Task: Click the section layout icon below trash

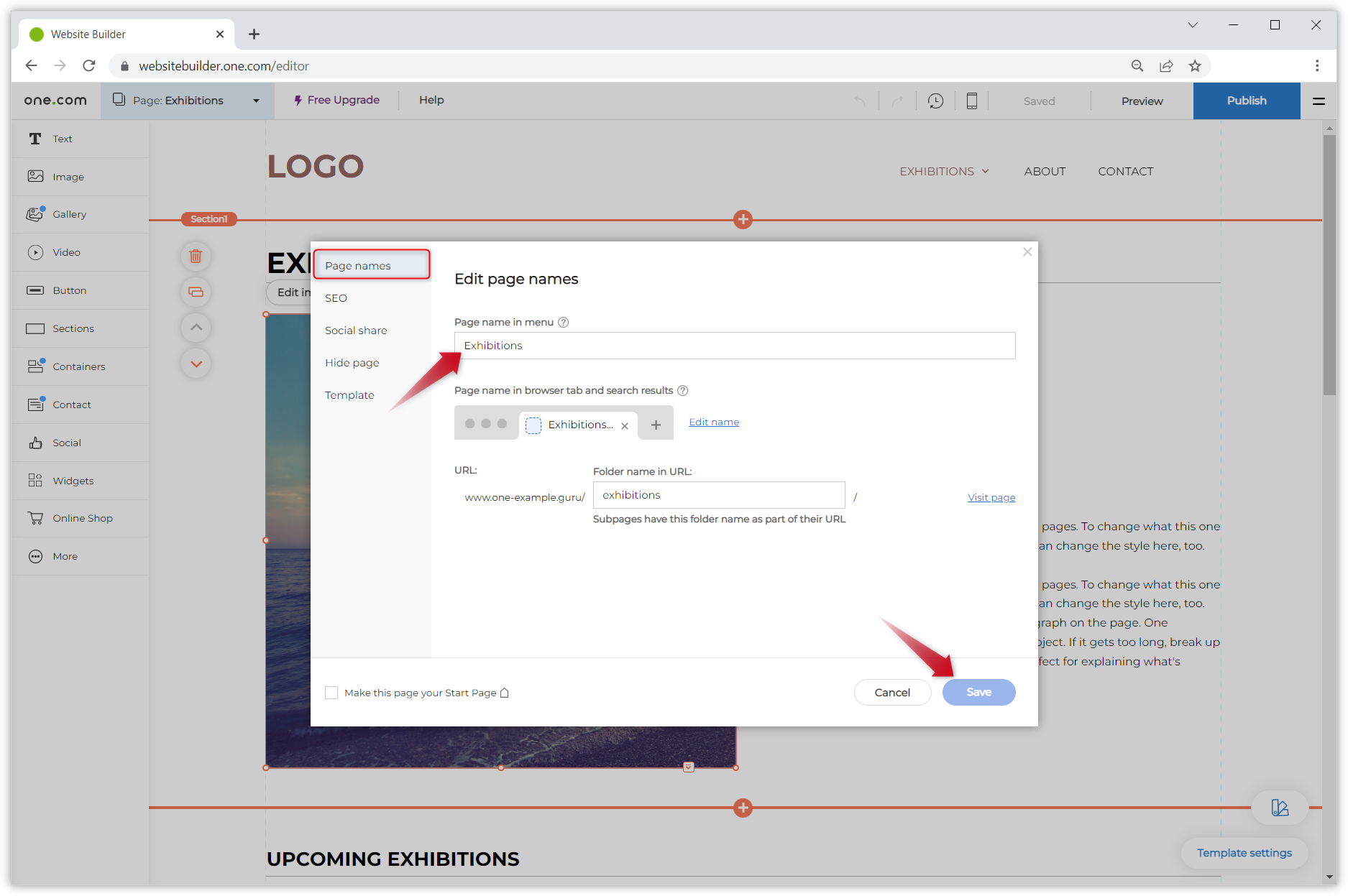Action: 196,292
